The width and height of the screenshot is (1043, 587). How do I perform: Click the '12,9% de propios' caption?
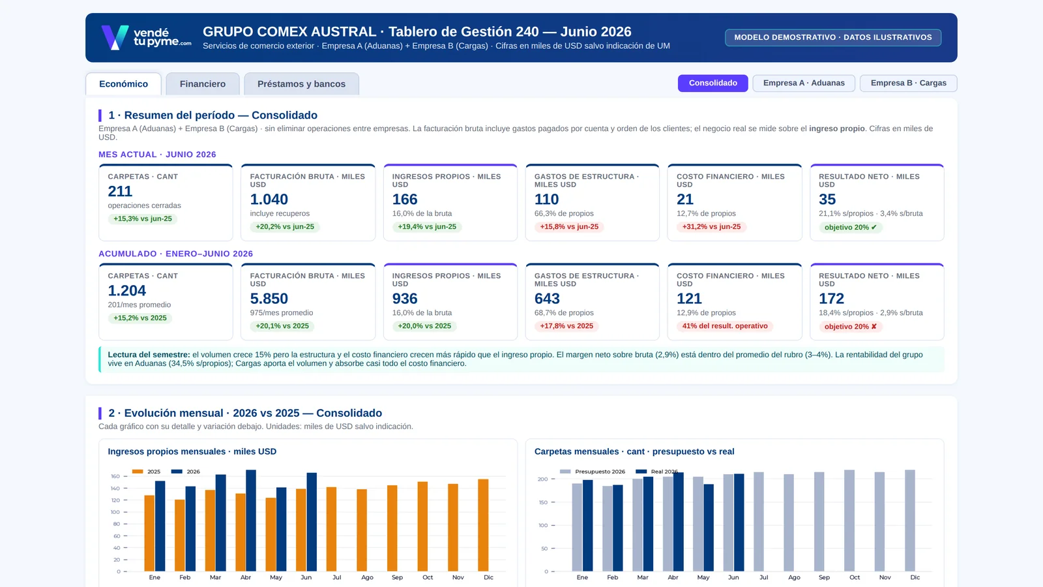tap(706, 312)
